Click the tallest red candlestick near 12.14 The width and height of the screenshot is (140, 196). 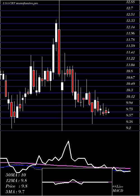click(x=59, y=52)
